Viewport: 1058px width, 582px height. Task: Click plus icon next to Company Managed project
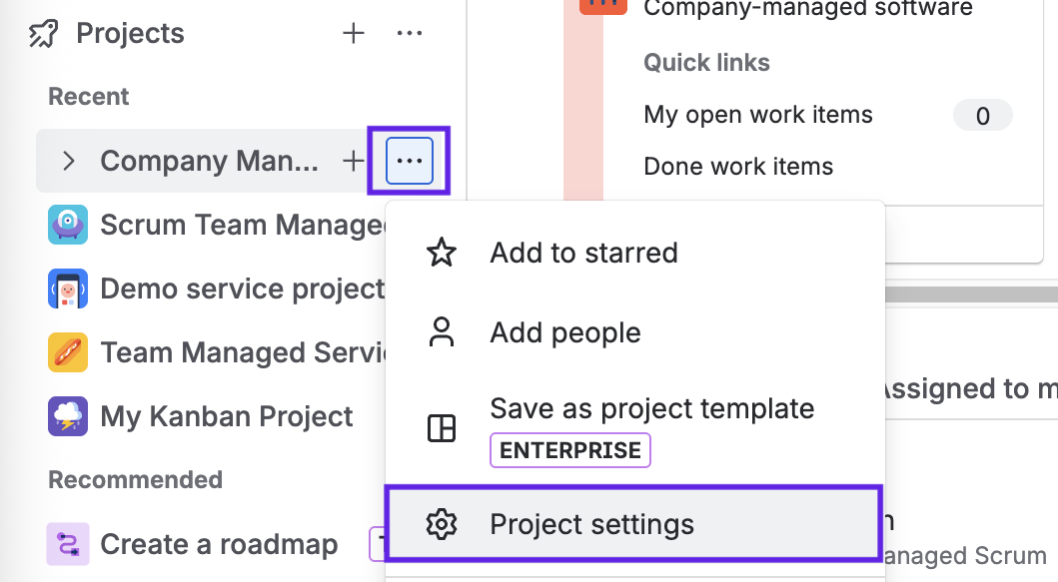[354, 161]
